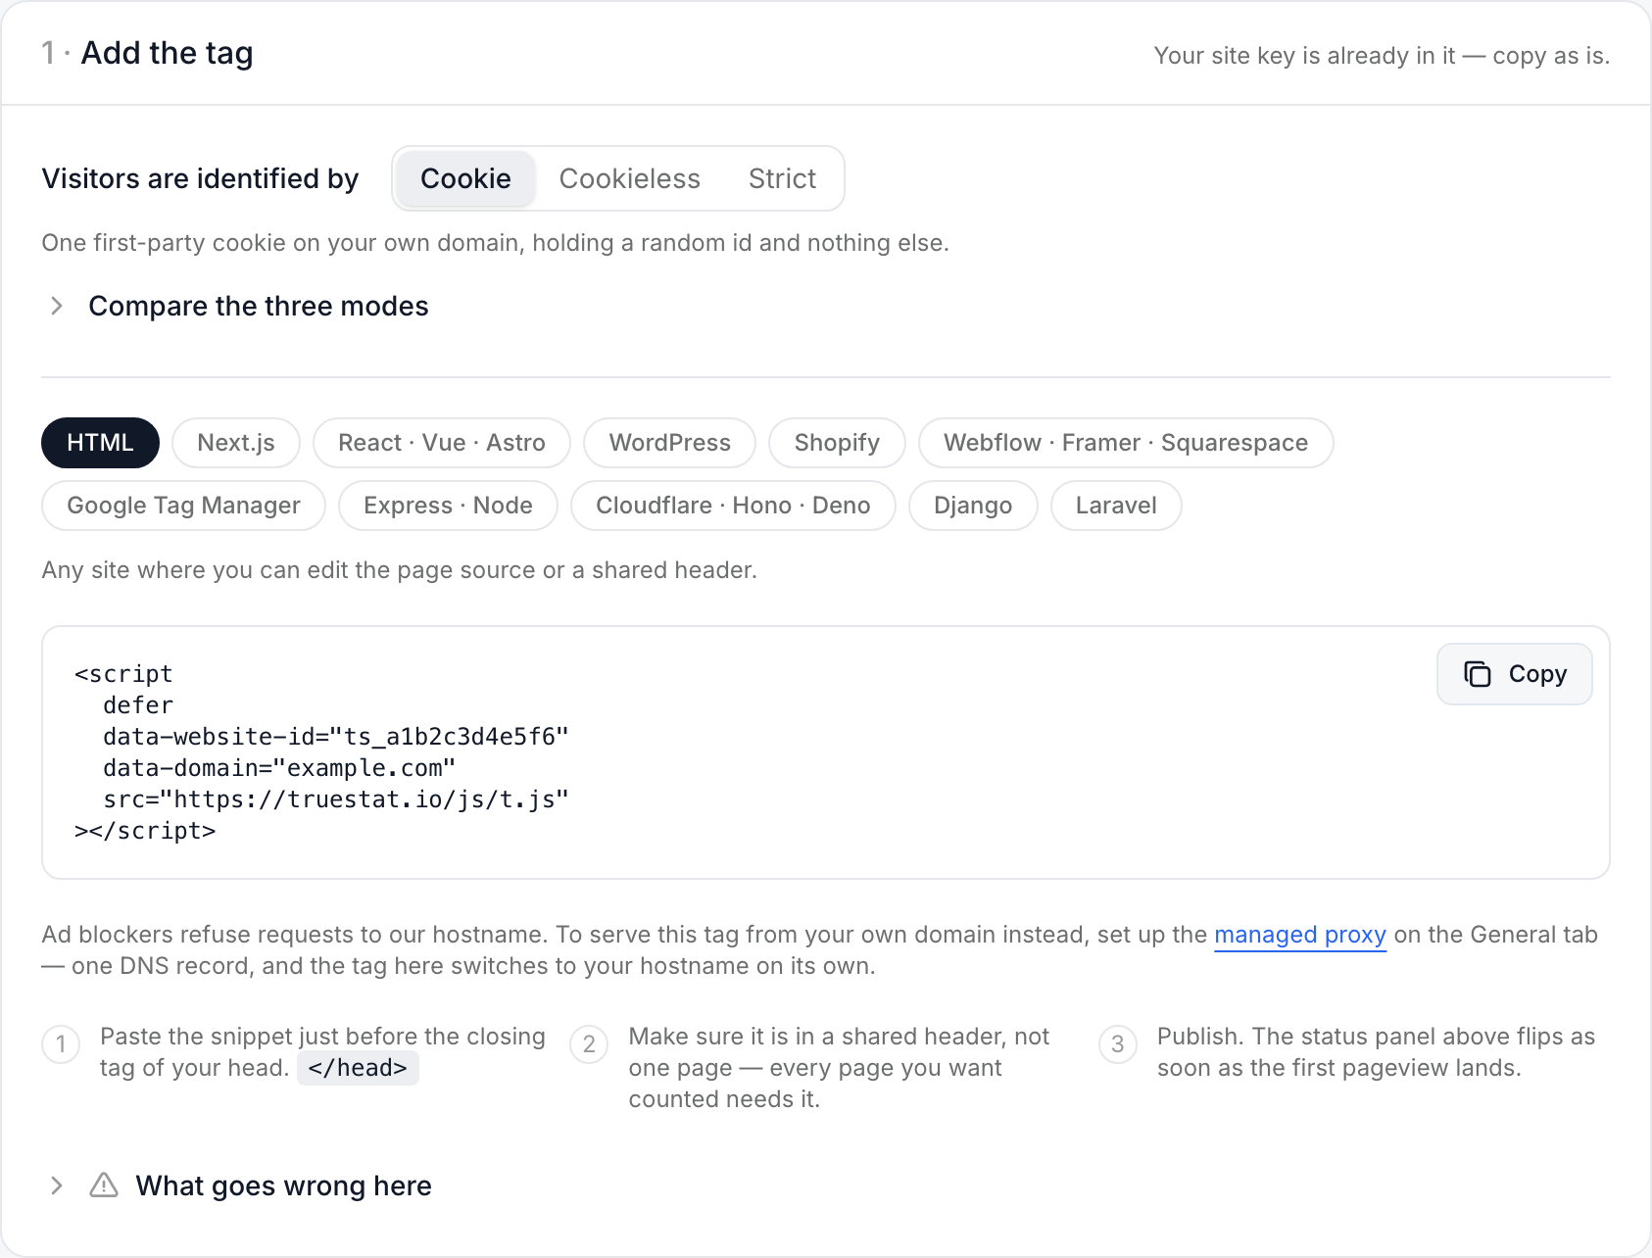The height and width of the screenshot is (1258, 1652).
Task: Select the Google Tag Manager tab
Action: click(183, 506)
